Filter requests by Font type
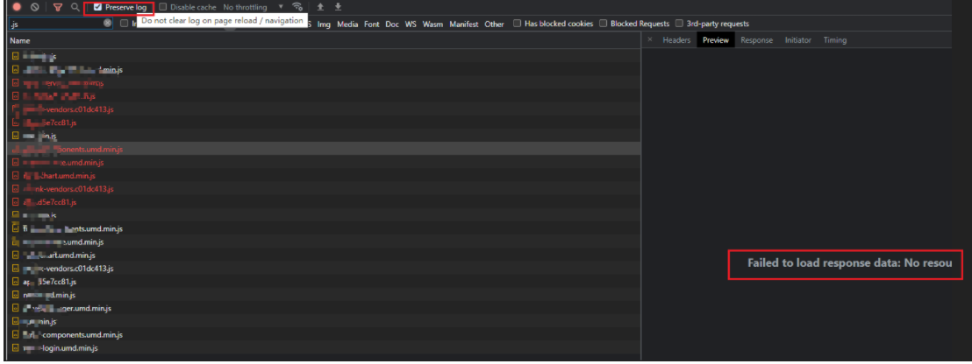The width and height of the screenshot is (972, 364). (372, 24)
